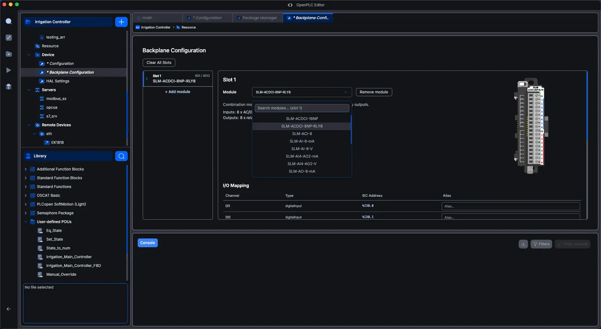Switch to the main tab
Image resolution: width=601 pixels, height=329 pixels.
coord(158,18)
